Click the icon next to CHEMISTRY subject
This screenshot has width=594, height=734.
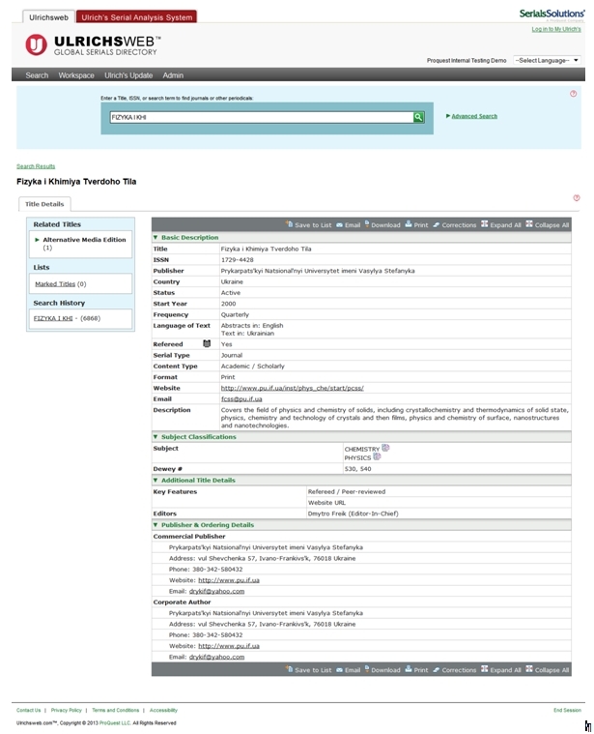pyautogui.click(x=385, y=448)
